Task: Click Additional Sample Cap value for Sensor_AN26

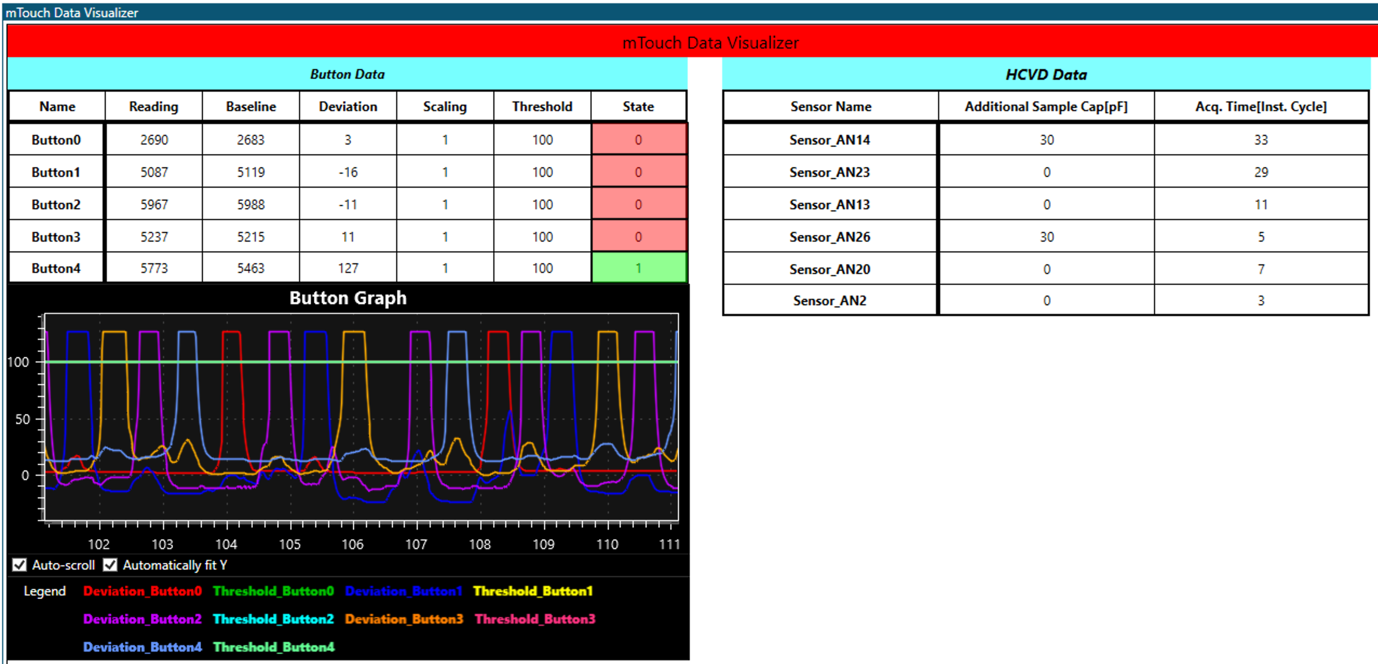Action: pyautogui.click(x=1047, y=237)
